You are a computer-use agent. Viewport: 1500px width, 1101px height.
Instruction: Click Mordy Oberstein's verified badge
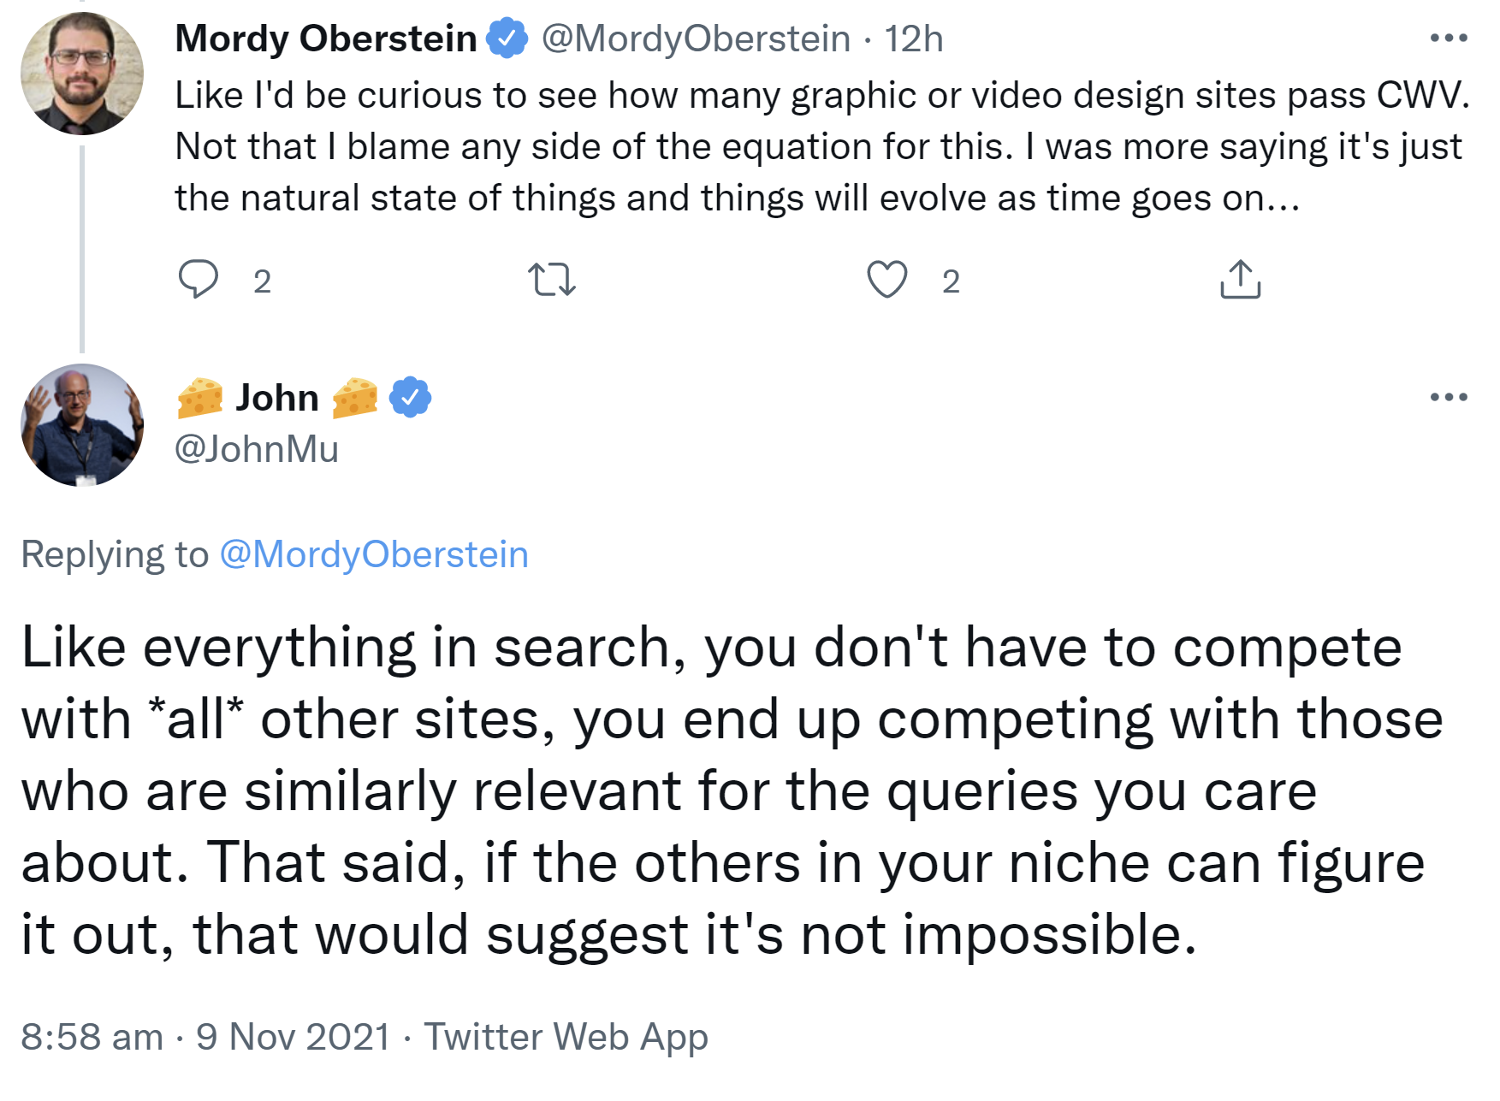point(507,38)
